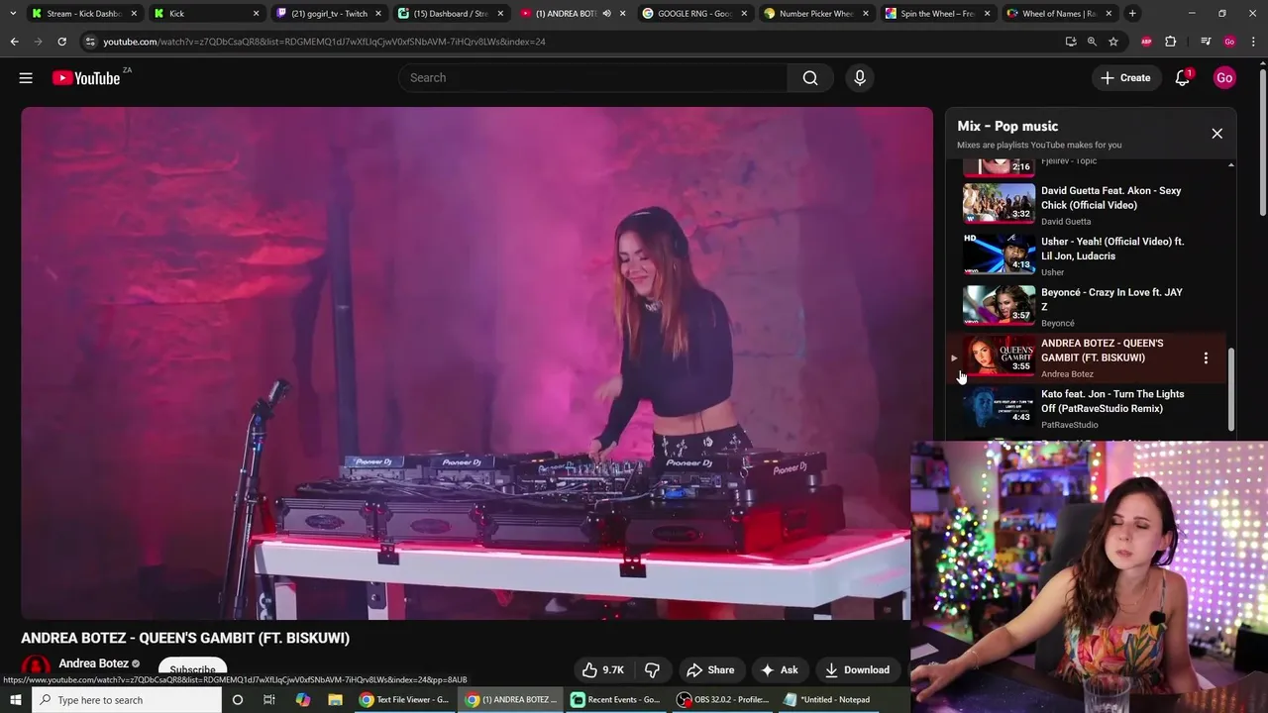
Task: Like the video with 9.7K likes
Action: (x=602, y=670)
